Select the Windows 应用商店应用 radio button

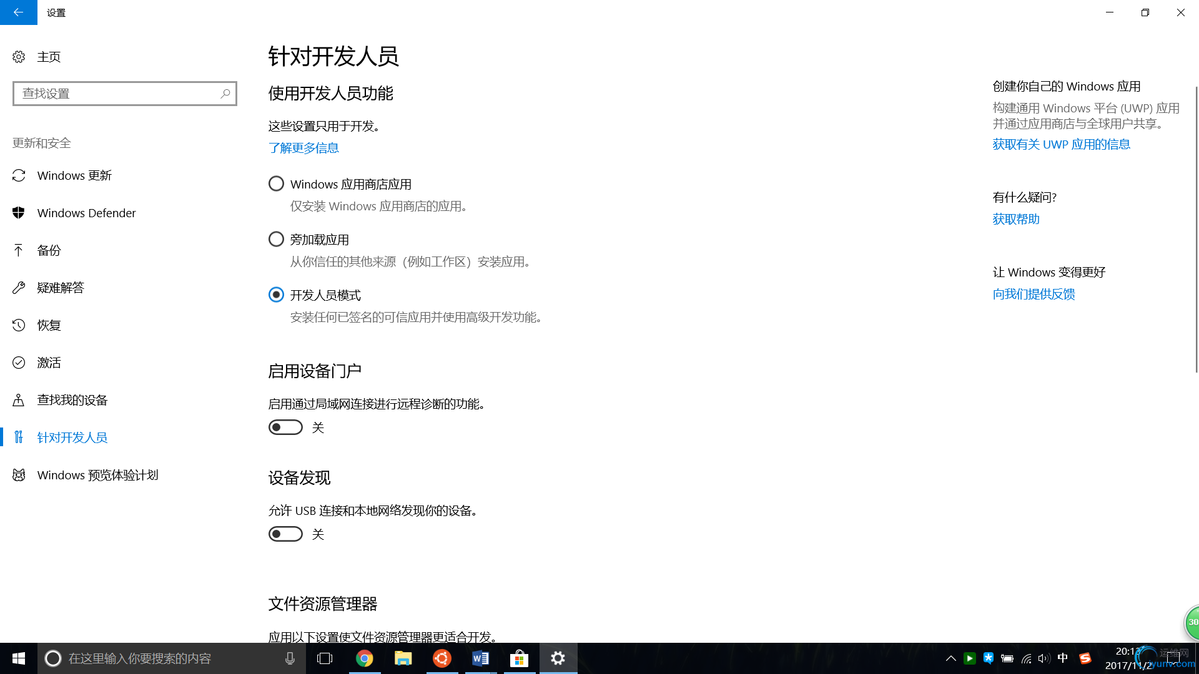[276, 184]
